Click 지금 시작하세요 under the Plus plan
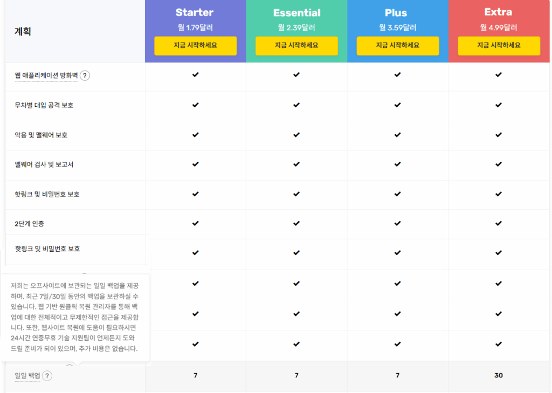Screen dimensions: 552x393 (397, 46)
